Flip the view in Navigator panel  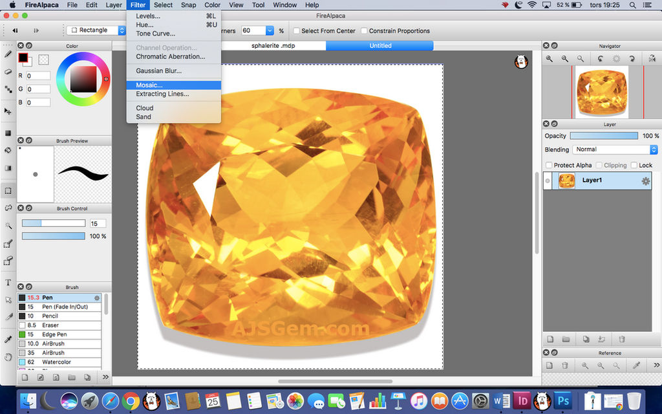point(652,59)
